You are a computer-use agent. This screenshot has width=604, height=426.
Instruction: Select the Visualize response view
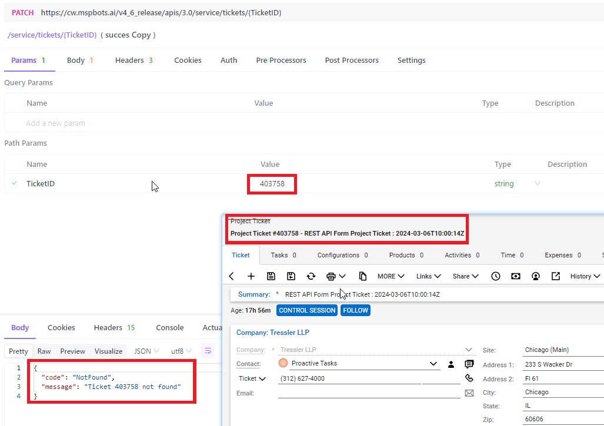tap(108, 351)
